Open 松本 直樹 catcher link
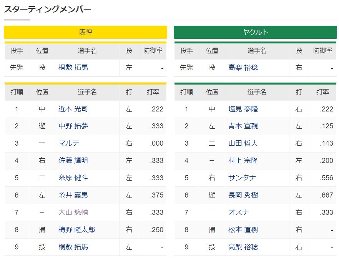339x264 pixels. 243,230
